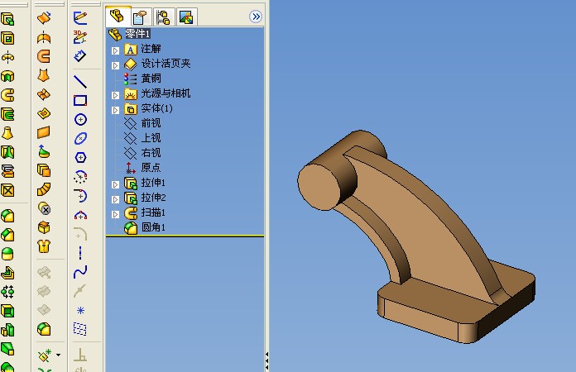
Task: Select the Extruded Surface tool
Action: (x=44, y=17)
